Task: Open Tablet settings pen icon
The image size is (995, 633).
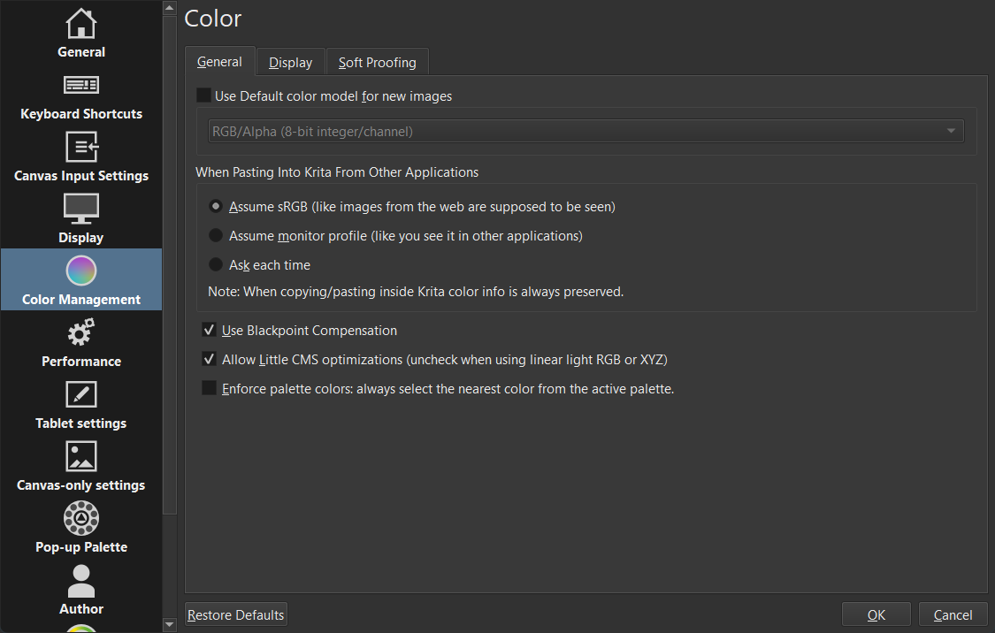Action: [81, 395]
